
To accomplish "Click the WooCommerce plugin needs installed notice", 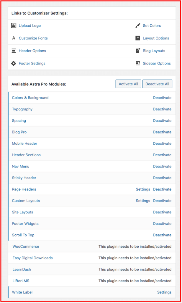I will tap(135, 246).
